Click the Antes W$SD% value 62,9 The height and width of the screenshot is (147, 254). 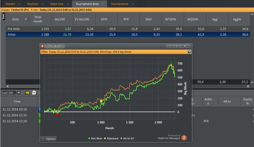[x=201, y=35]
